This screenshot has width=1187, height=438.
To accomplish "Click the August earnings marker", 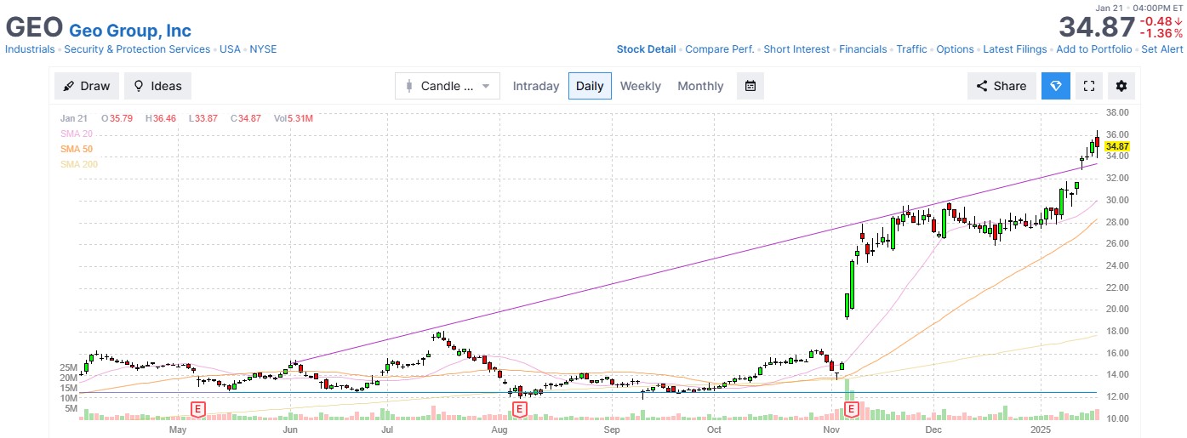I will click(x=520, y=409).
